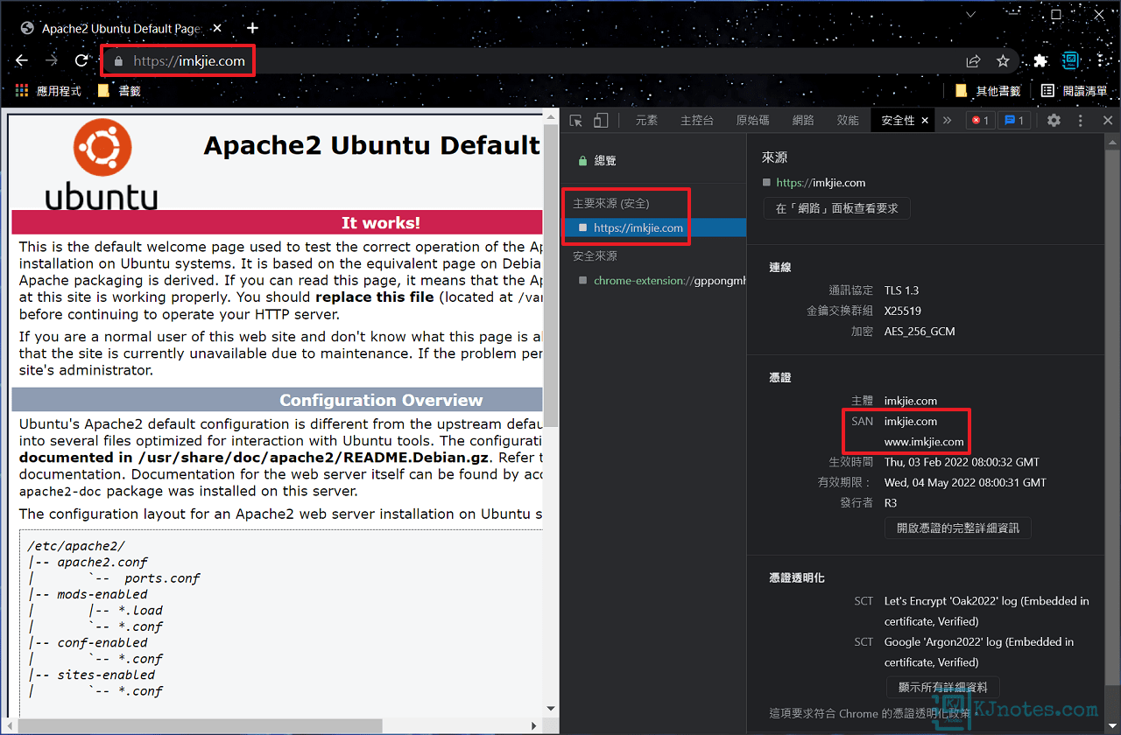Share this page via share icon
Image resolution: width=1121 pixels, height=735 pixels.
point(973,61)
